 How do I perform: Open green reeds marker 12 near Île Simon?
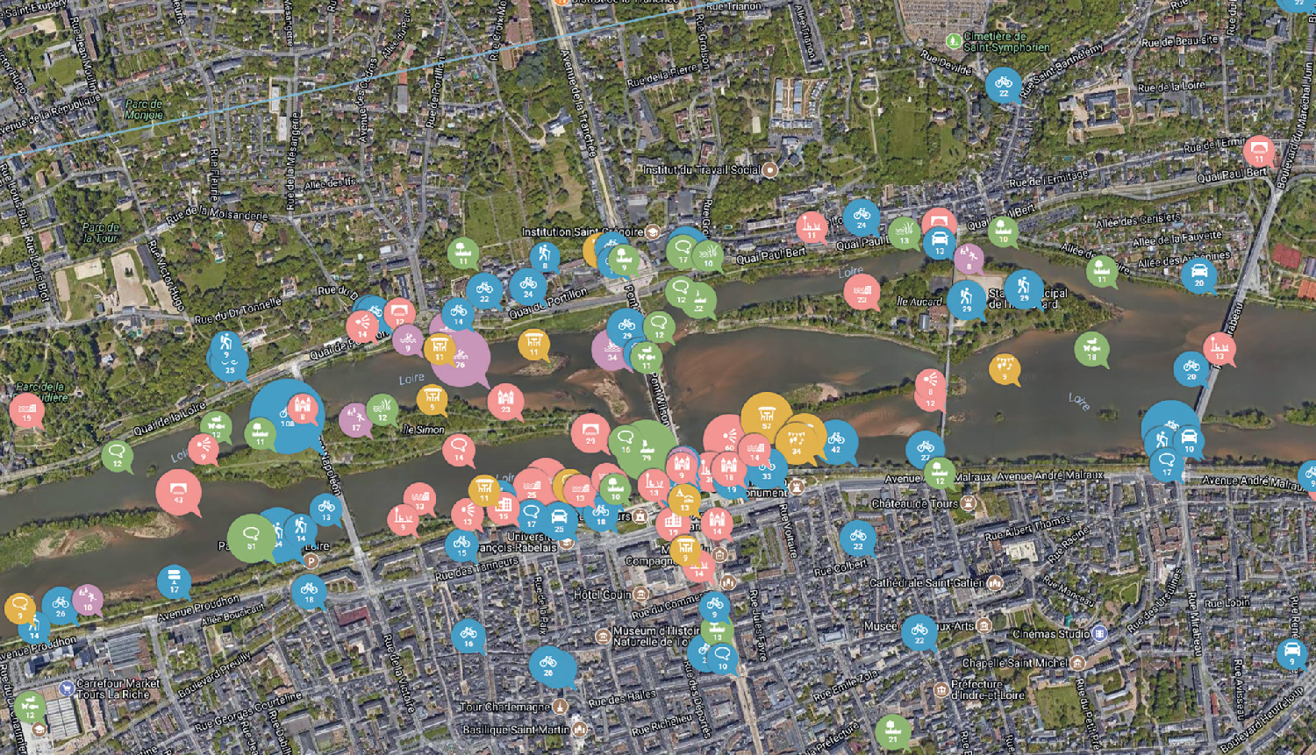point(383,410)
